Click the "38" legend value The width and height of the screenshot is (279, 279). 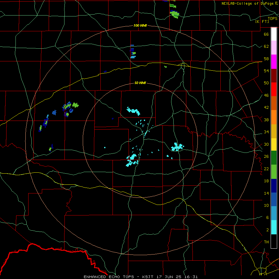pos(266,120)
